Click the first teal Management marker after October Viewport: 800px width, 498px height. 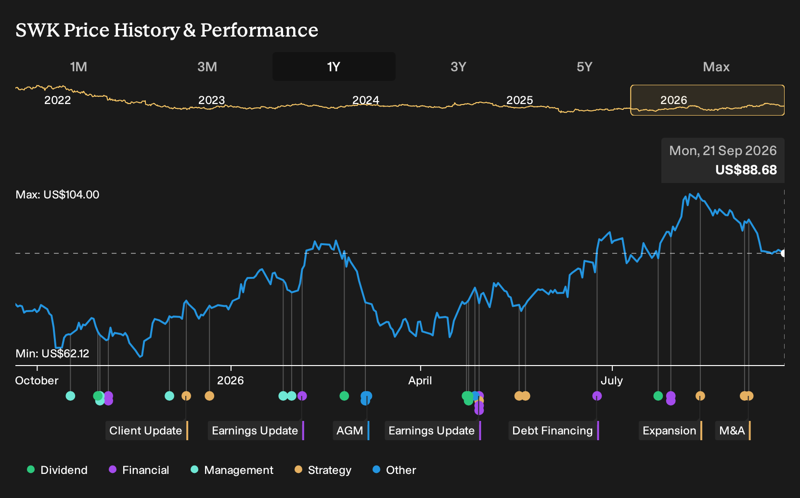[70, 396]
